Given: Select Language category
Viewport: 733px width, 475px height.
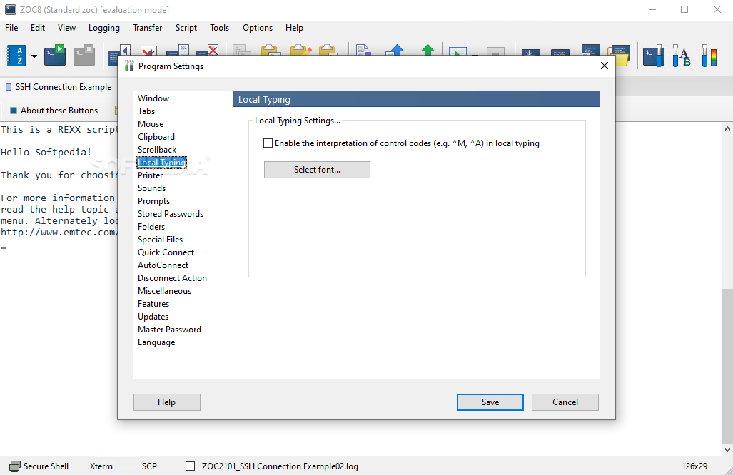Looking at the screenshot, I should tap(156, 342).
